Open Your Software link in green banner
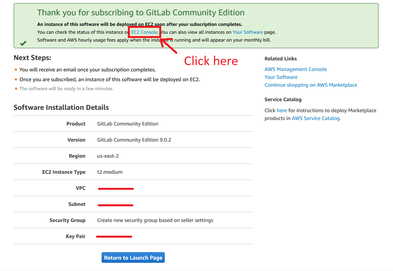Screen dimensions: 393x271 coord(248,32)
